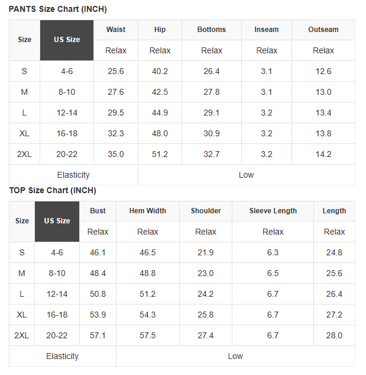Click the XL hip value 48.0

coord(160,133)
